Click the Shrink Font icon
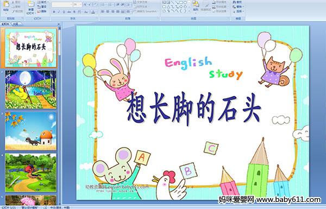This screenshot has height=209, width=326. (90, 4)
